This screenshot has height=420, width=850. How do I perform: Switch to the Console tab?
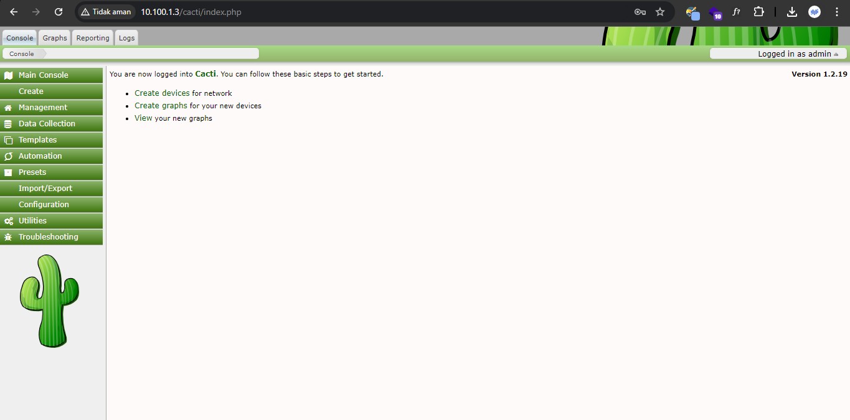(x=20, y=38)
